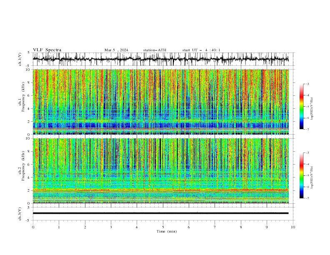Screen dimensions: 330x255
Task: Click the ch.2 colorbar "log(PSD)(V²/Hz)" label
Action: (312, 177)
